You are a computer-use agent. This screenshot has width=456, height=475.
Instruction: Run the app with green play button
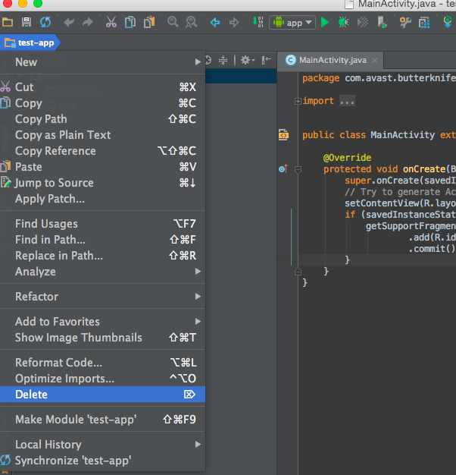[x=325, y=22]
